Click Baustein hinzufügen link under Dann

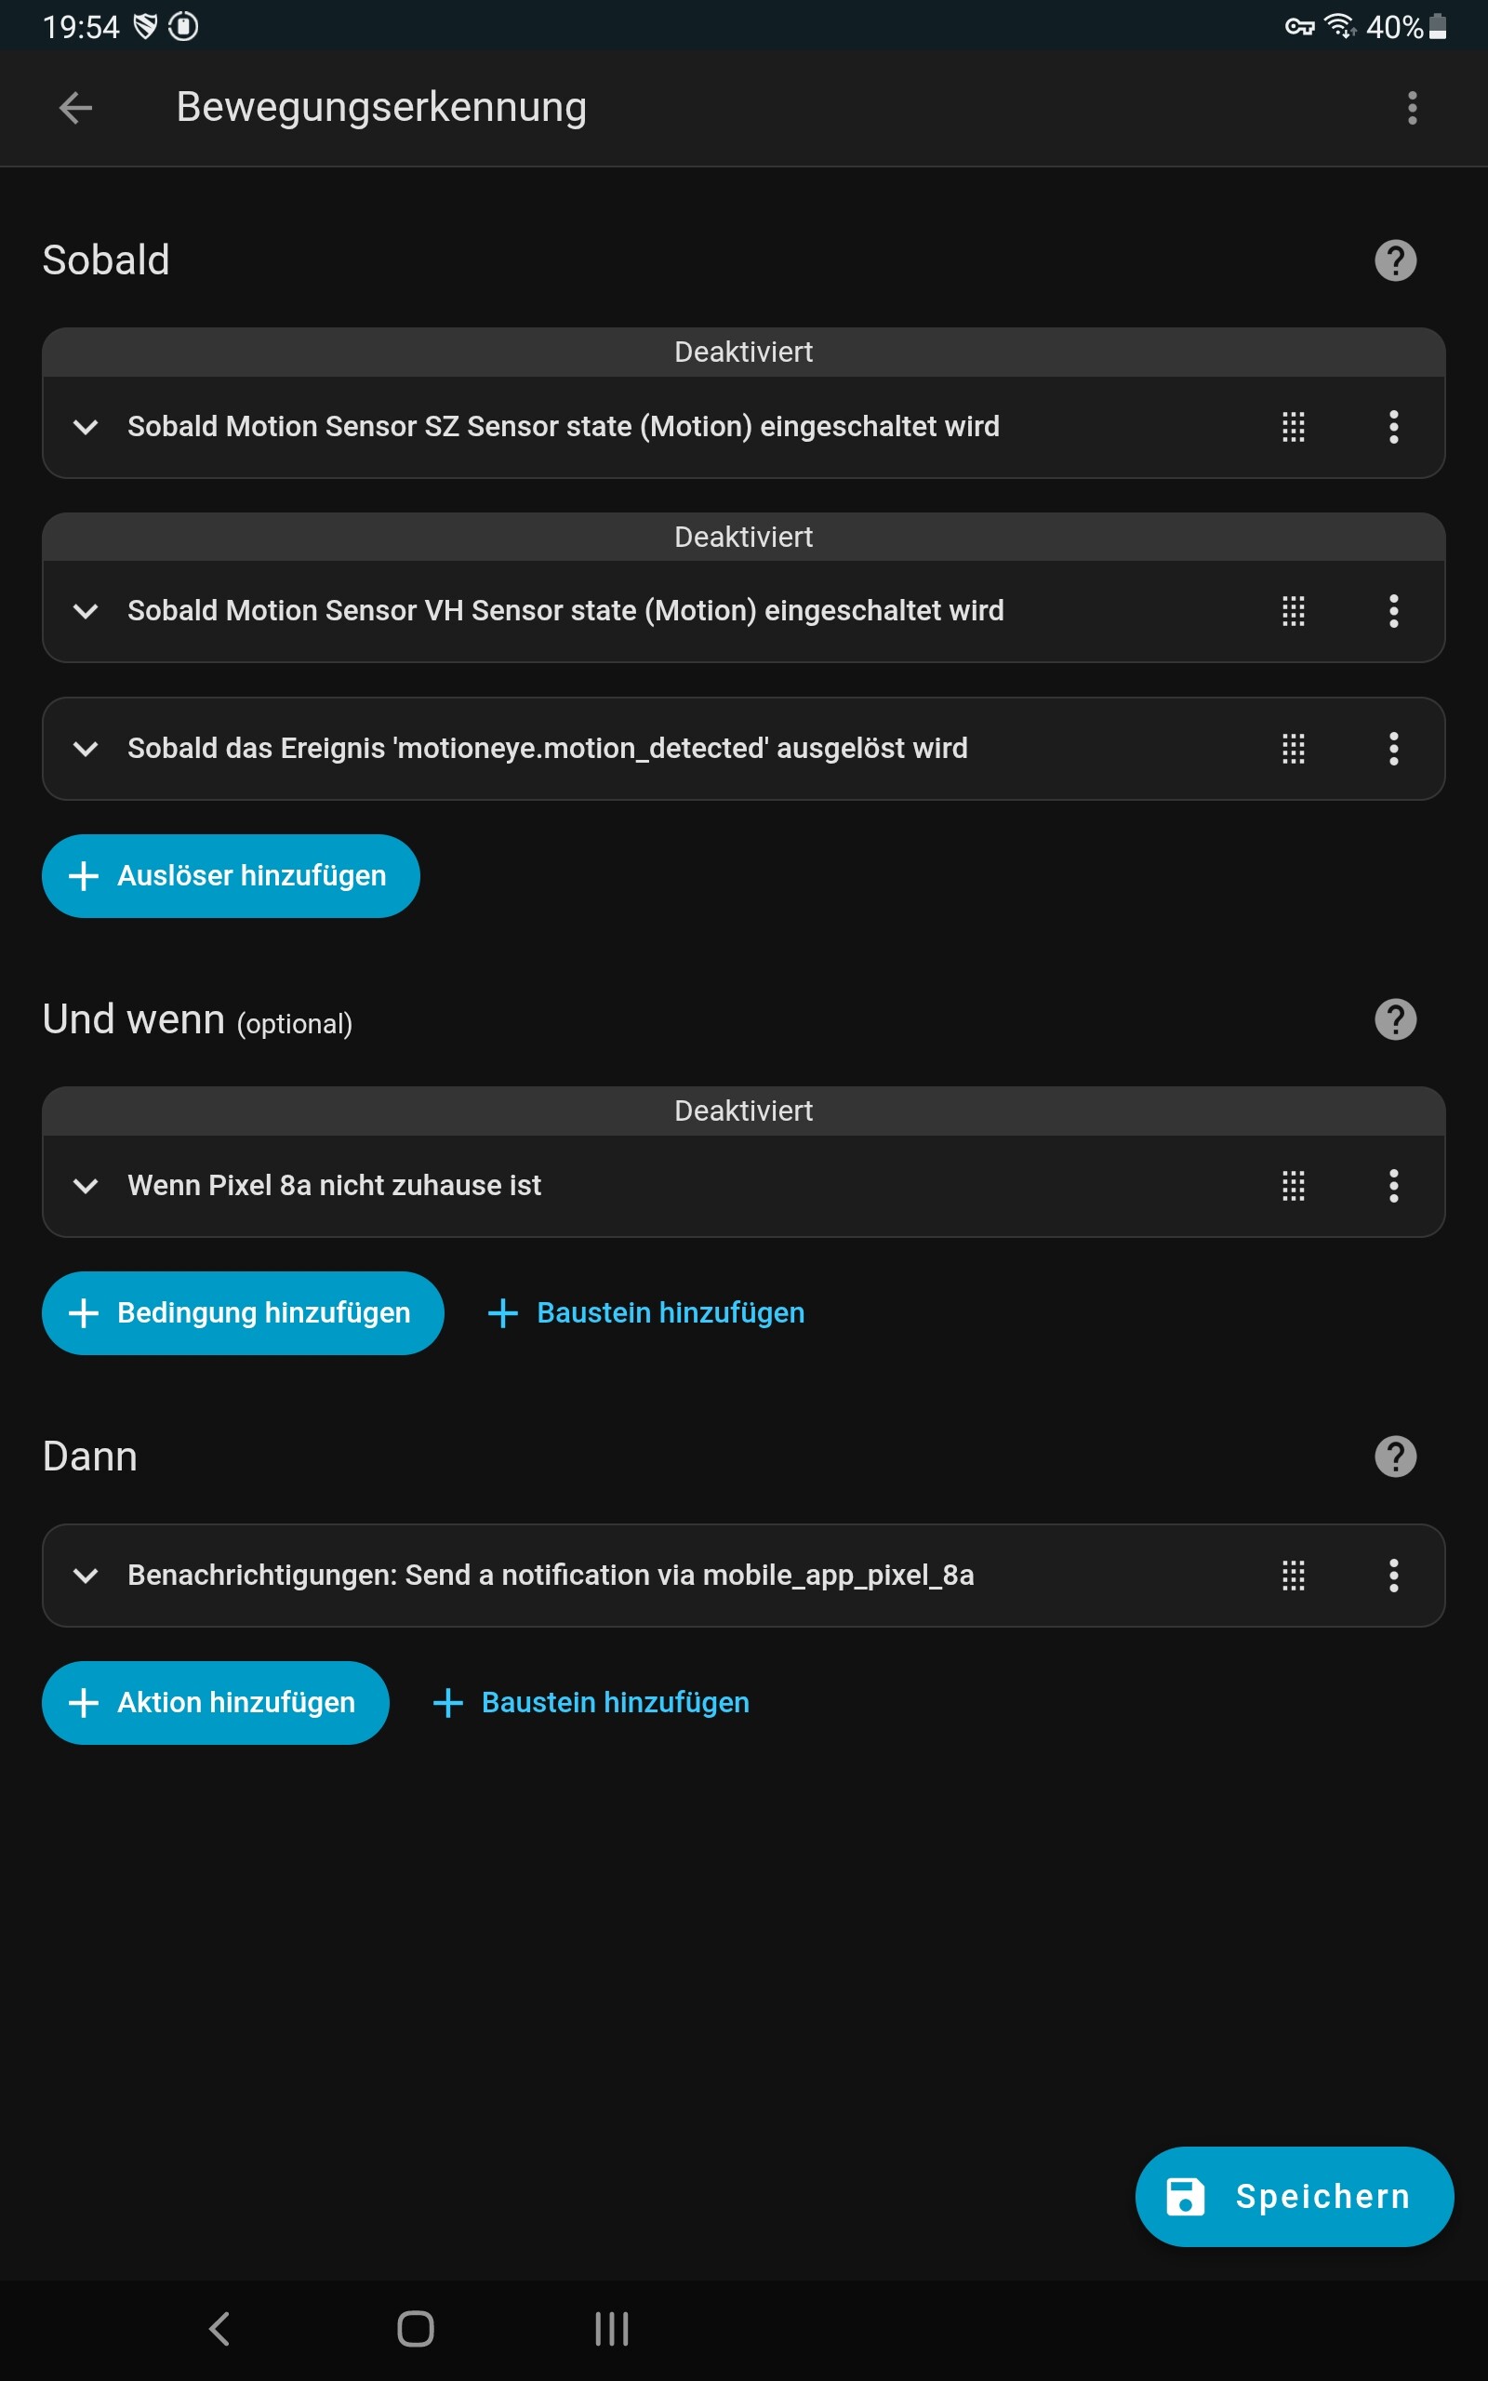591,1702
